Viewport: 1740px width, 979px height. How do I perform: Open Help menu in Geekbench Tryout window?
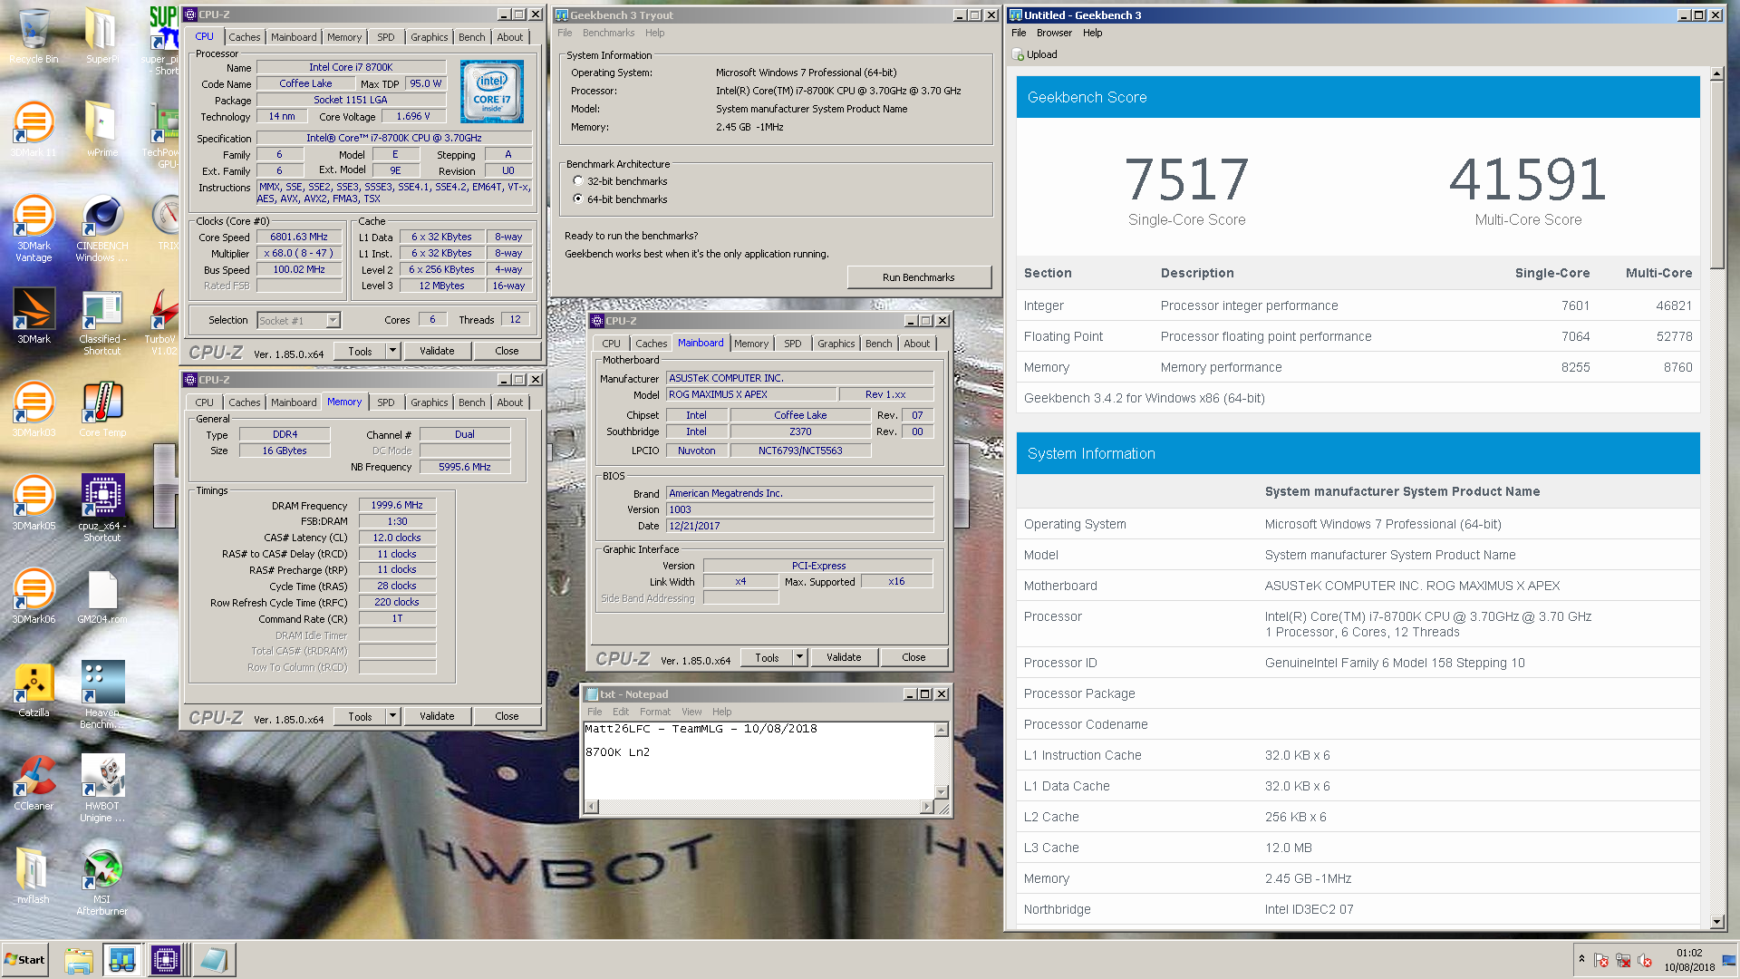pos(654,33)
